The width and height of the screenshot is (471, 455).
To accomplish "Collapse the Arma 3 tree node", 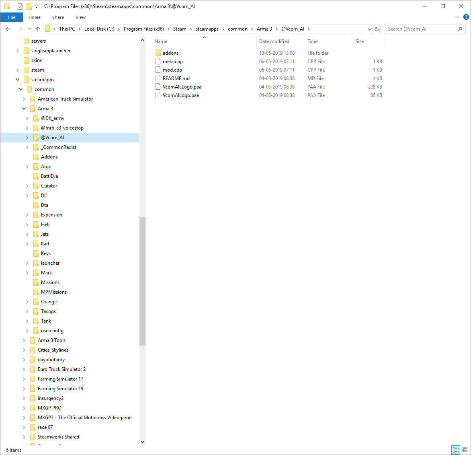I will coord(24,109).
